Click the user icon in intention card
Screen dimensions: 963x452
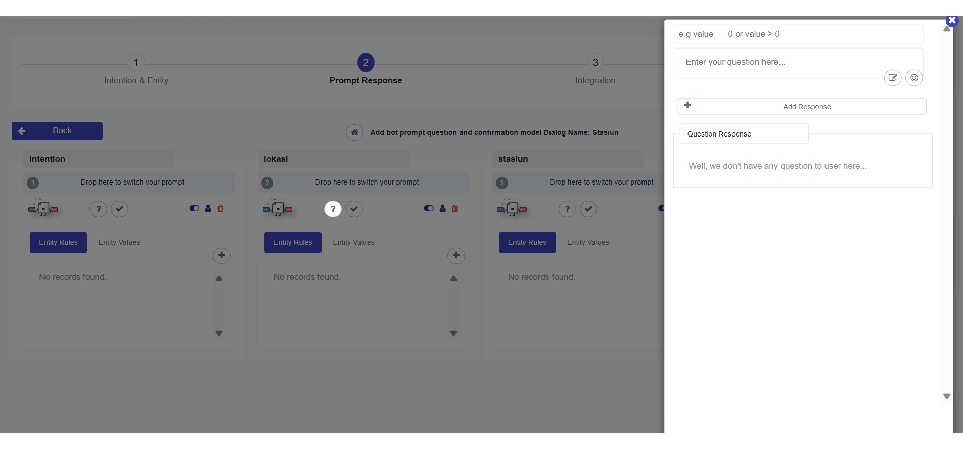(208, 208)
